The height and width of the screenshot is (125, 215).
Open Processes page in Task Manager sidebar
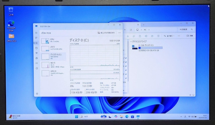coord(36,38)
